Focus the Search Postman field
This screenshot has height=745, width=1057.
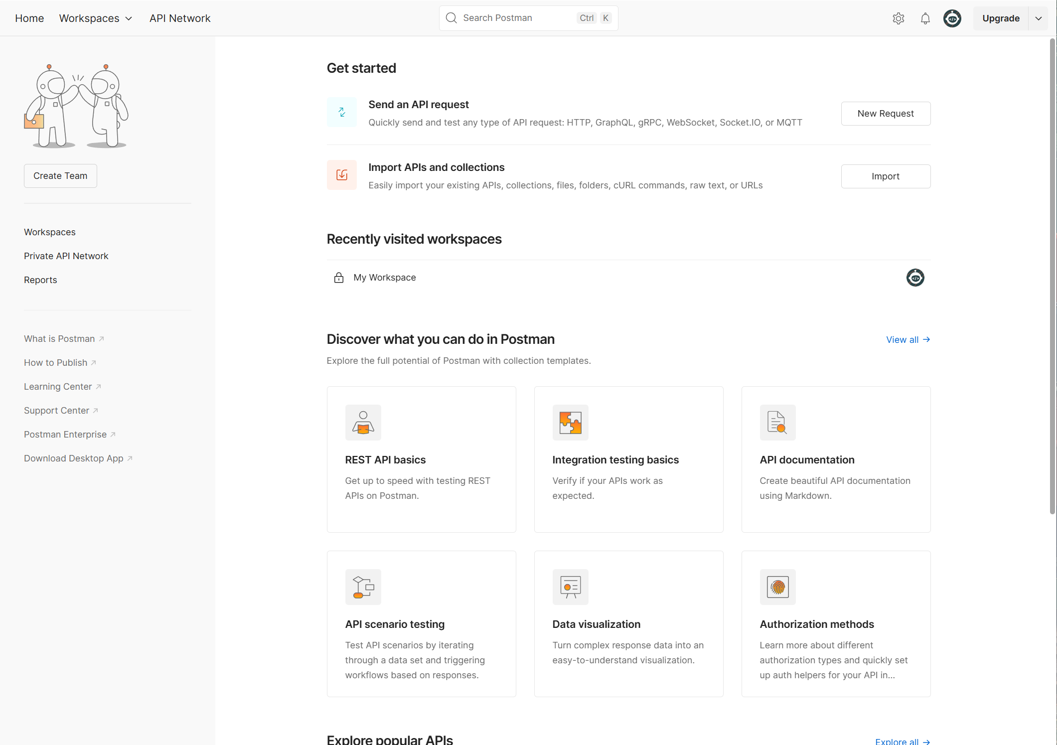[x=528, y=18]
